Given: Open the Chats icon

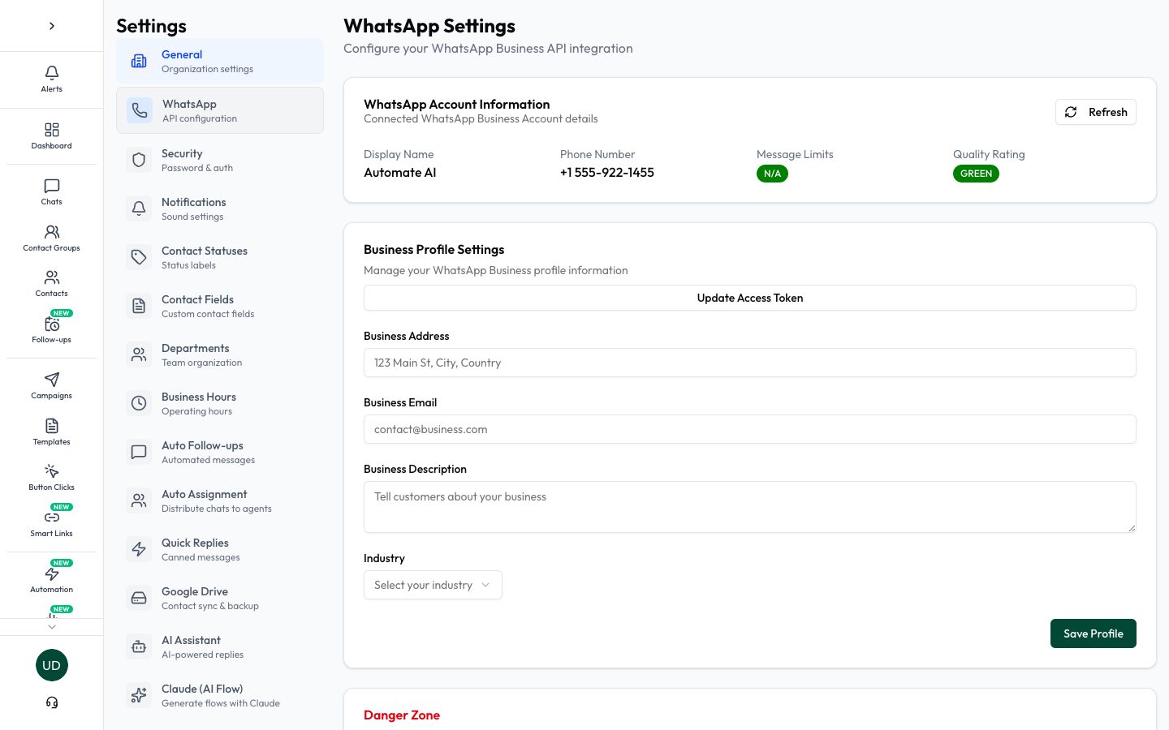Looking at the screenshot, I should [51, 186].
